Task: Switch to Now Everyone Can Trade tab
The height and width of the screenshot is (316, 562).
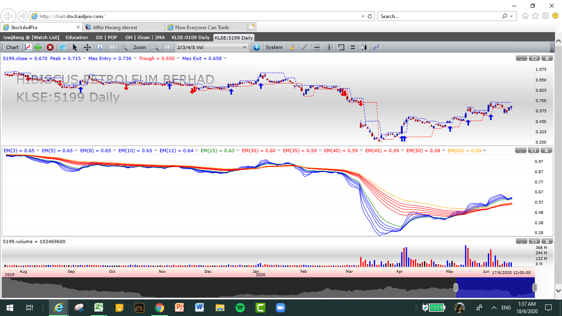Action: [x=206, y=27]
